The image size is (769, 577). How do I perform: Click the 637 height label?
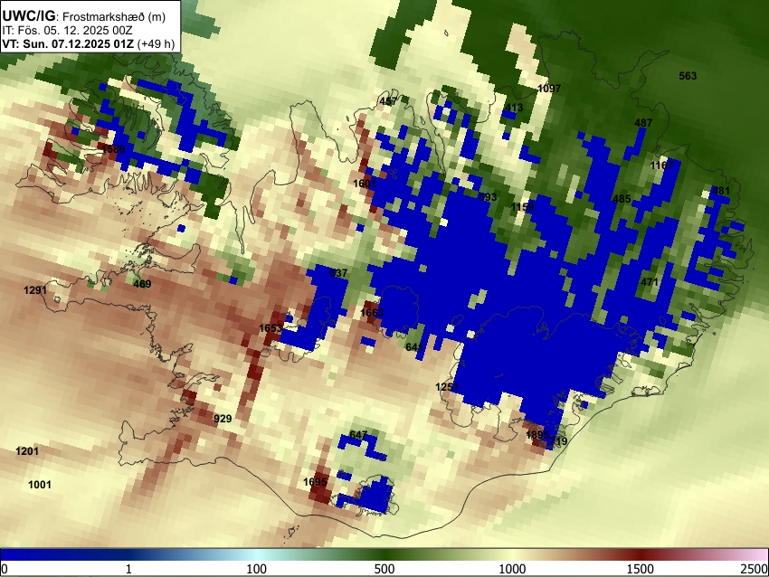(x=338, y=273)
